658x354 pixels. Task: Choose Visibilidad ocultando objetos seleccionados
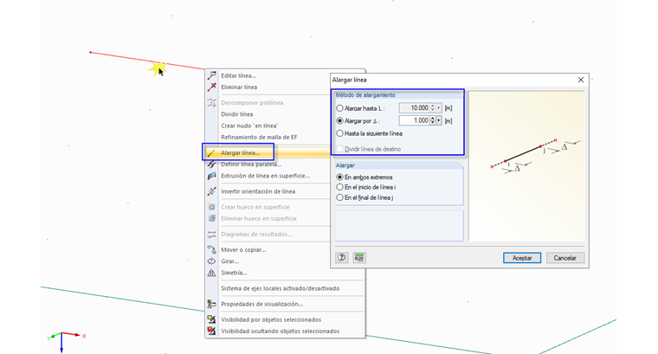pos(281,331)
